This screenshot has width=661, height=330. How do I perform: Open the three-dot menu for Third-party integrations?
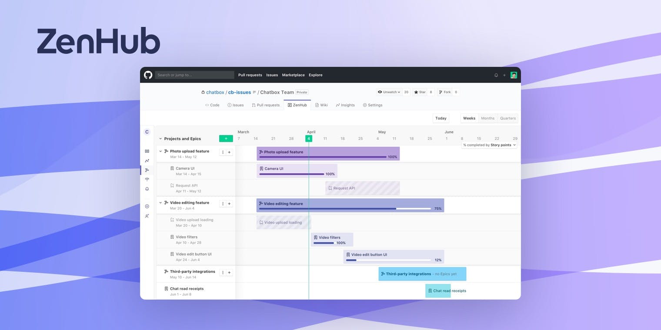click(x=223, y=273)
